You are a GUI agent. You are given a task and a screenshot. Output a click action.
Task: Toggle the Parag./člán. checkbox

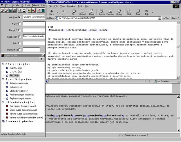pos(19,37)
